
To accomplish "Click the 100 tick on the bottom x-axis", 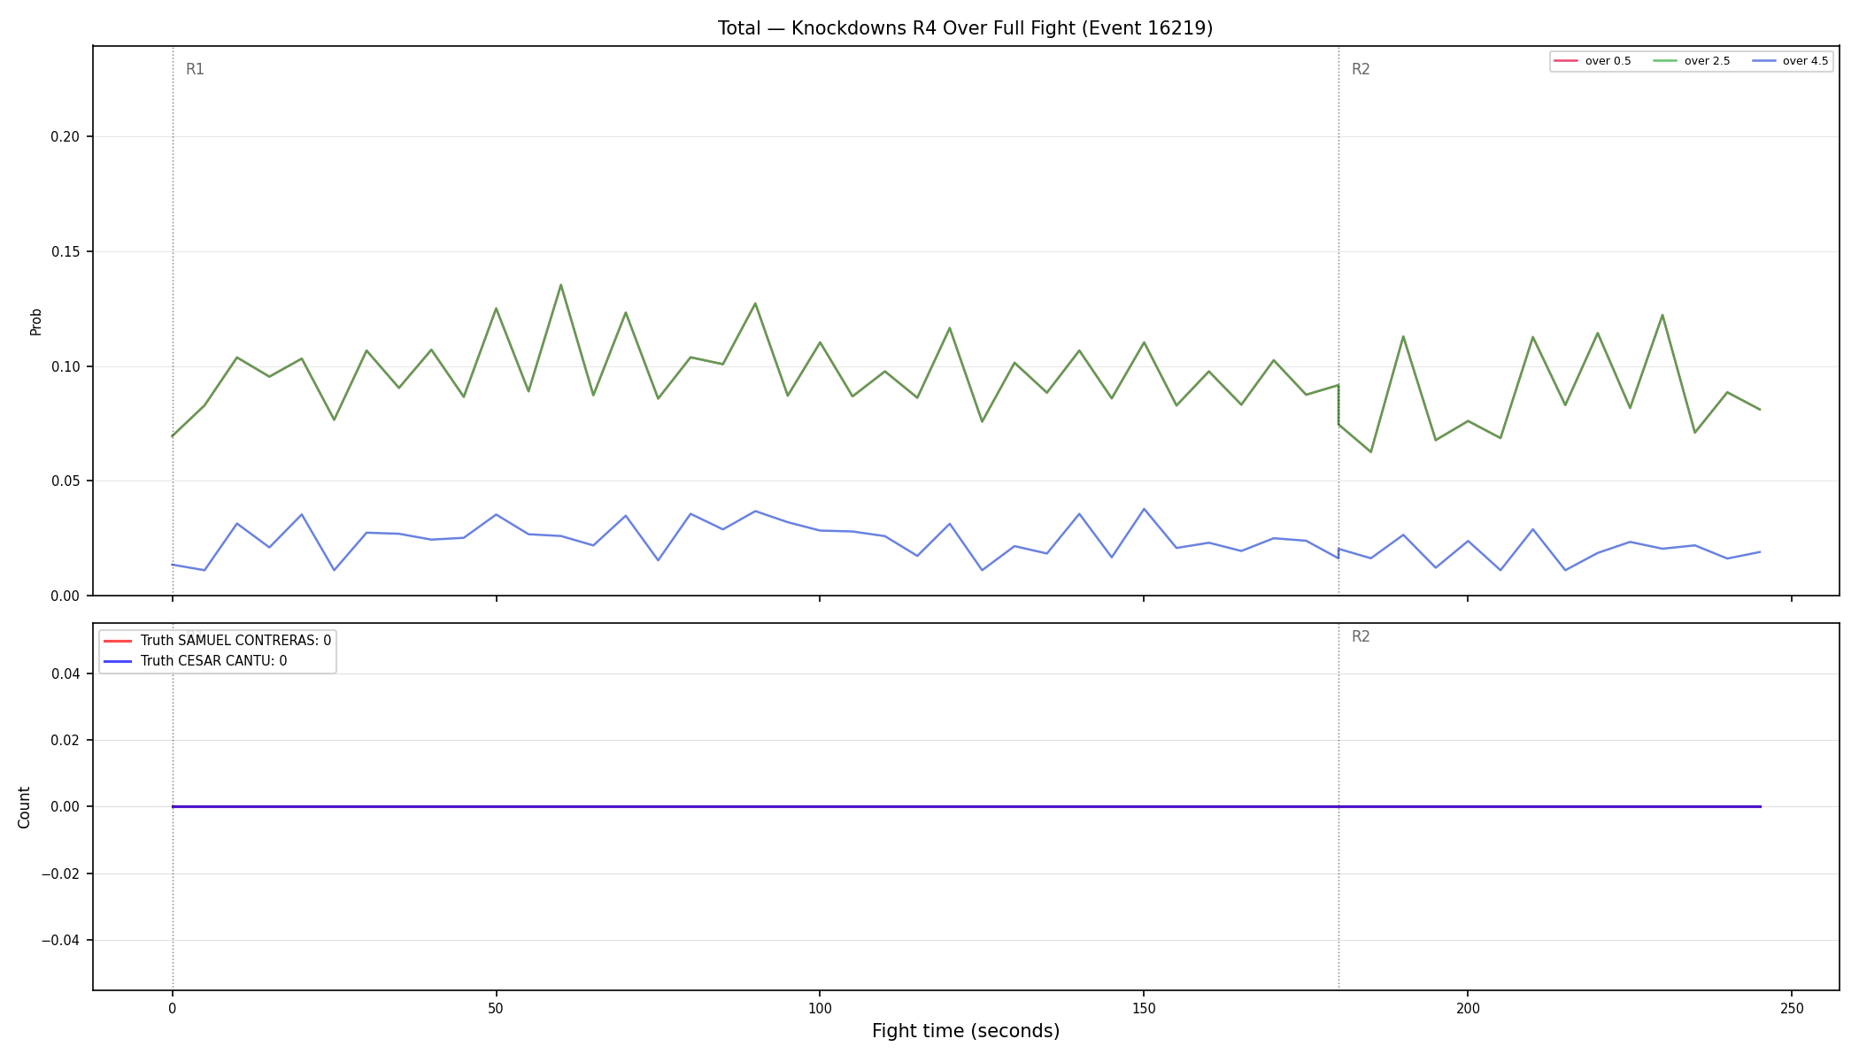I will 820,1008.
